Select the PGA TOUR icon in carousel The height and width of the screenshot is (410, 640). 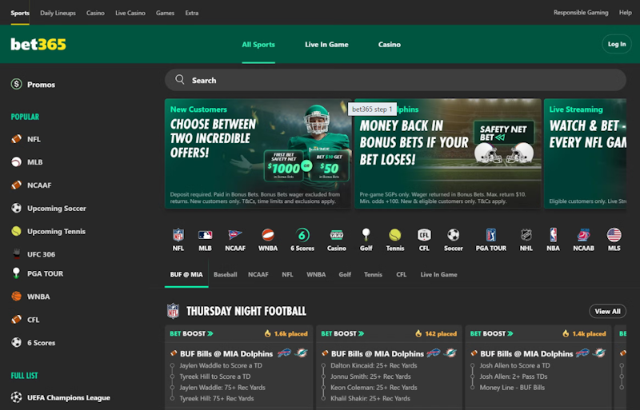(x=491, y=235)
